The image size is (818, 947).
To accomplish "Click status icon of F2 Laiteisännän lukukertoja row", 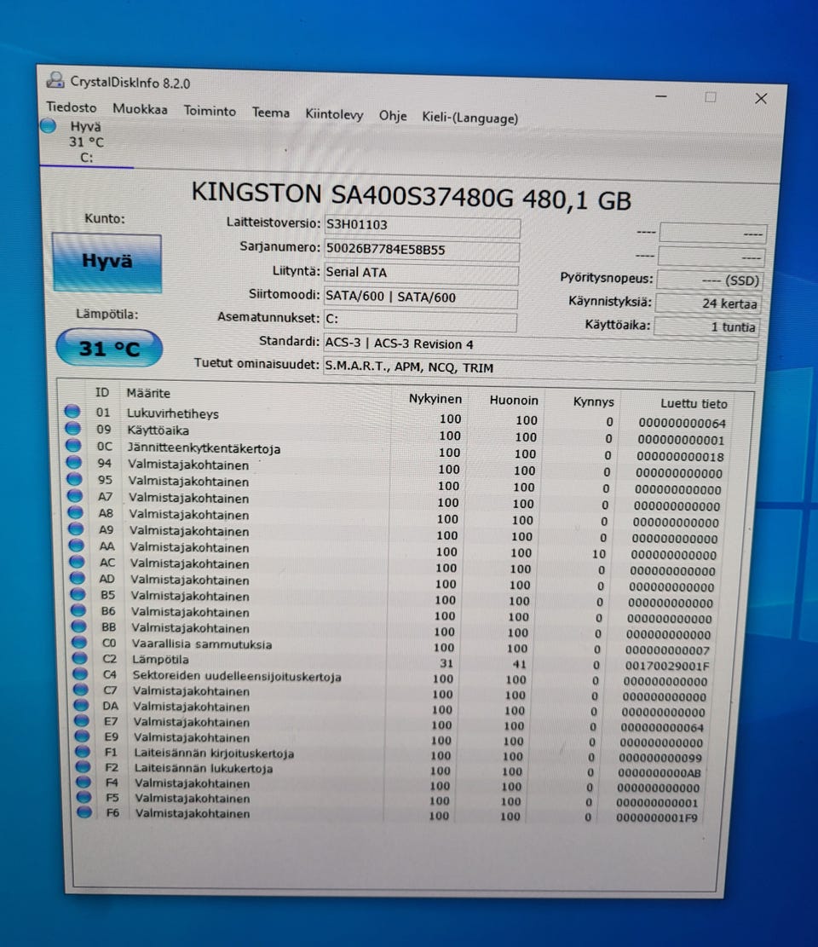I will 84,767.
